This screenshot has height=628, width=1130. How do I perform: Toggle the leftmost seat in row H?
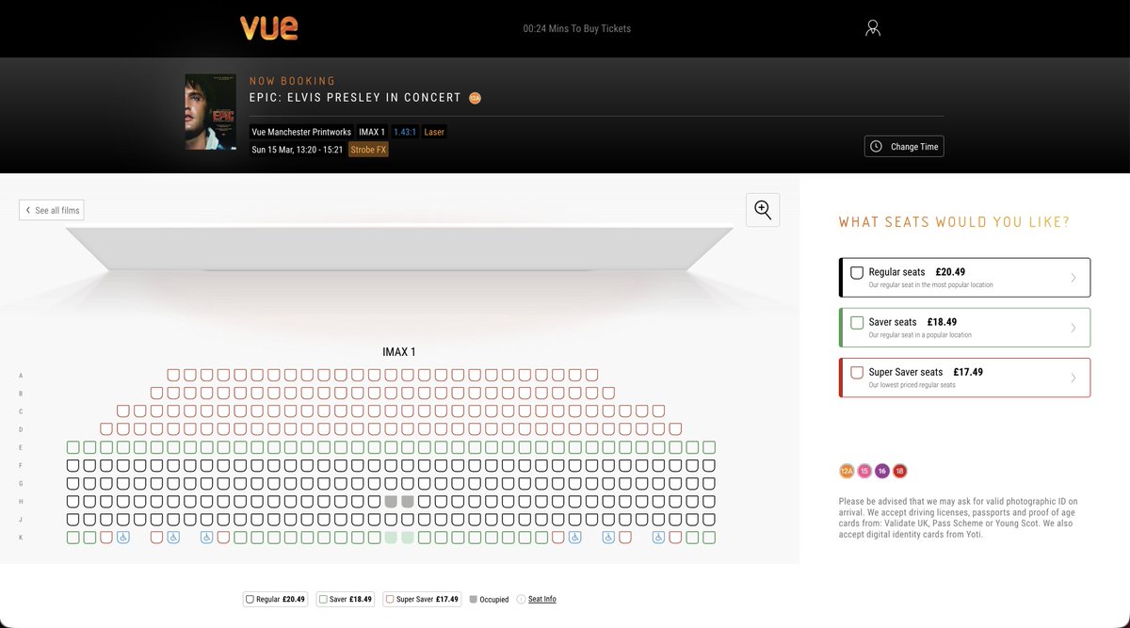coord(73,502)
